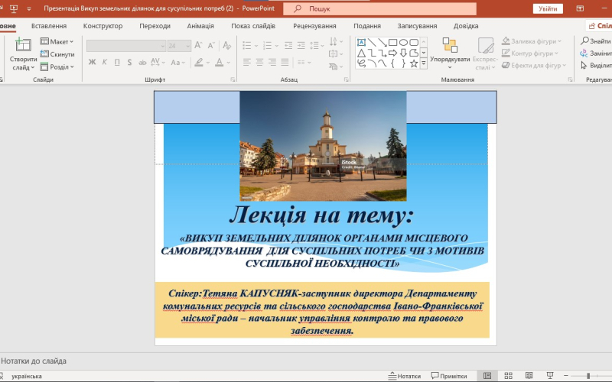
Task: Select the star shape in shapes gallery
Action: 414,64
